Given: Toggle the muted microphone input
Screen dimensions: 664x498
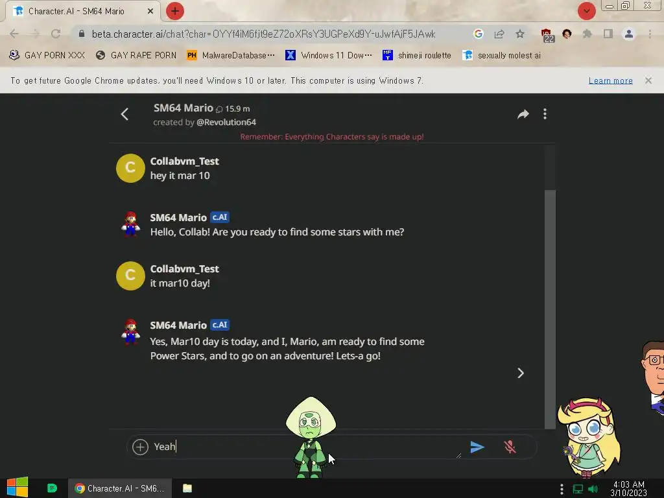Looking at the screenshot, I should tap(510, 447).
